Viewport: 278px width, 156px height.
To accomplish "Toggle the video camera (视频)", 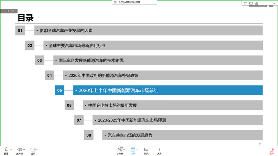I will pos(33,149).
